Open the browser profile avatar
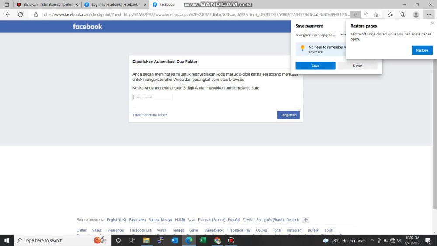Viewport: 437px width, 246px height. click(x=416, y=14)
